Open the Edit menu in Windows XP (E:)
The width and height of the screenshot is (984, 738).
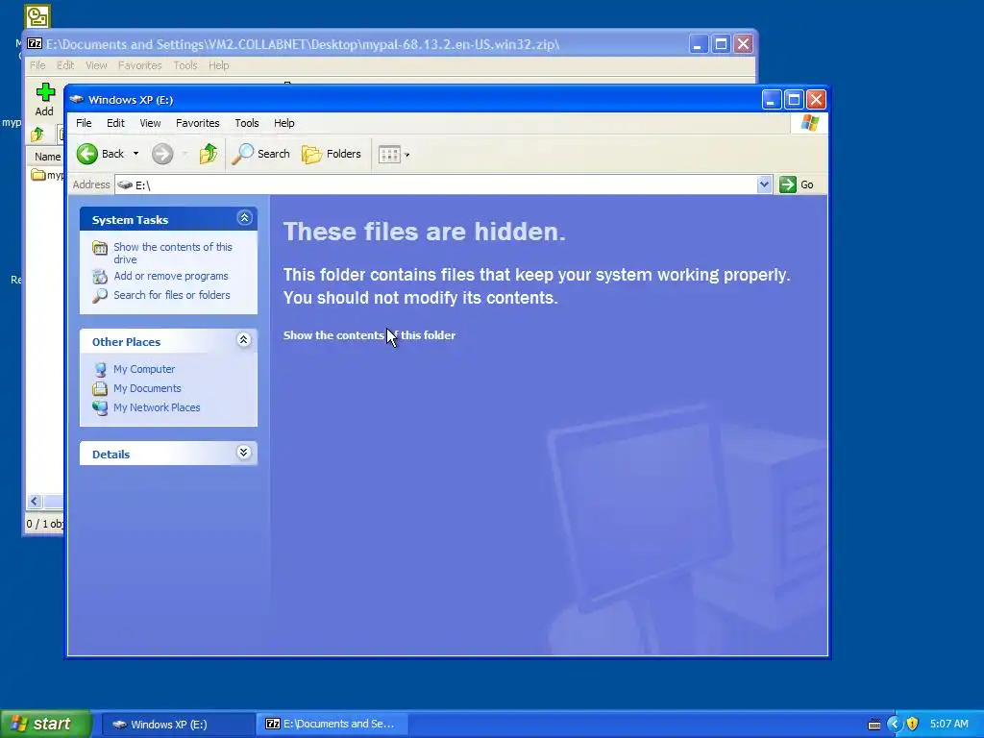tap(115, 123)
